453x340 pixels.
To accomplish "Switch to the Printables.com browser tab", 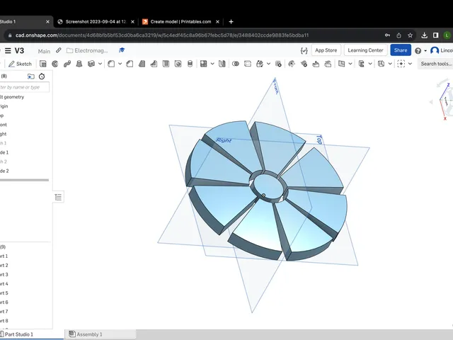I will pyautogui.click(x=181, y=22).
